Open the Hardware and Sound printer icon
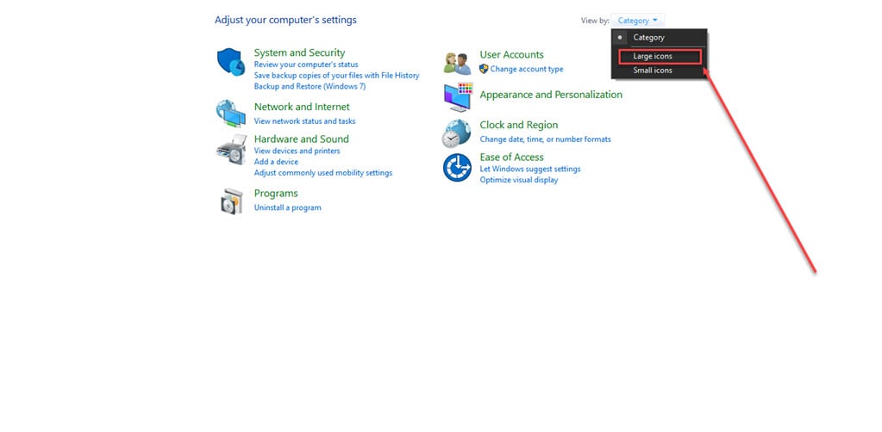 pyautogui.click(x=231, y=150)
